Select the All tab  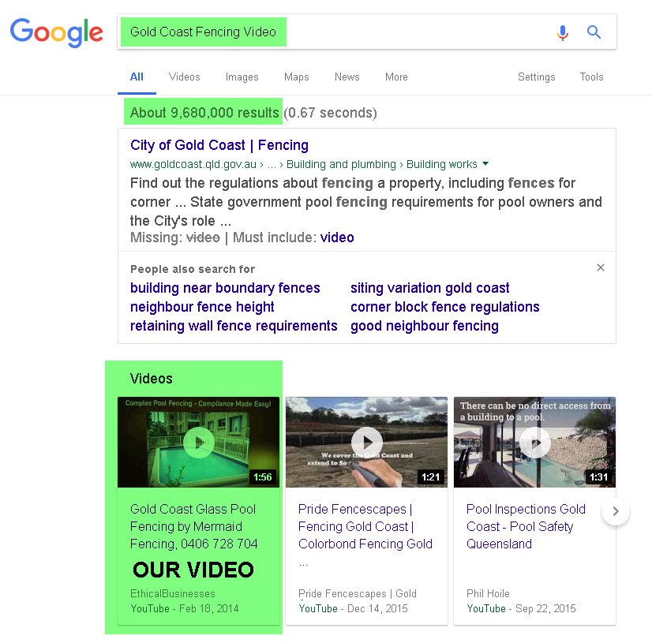tap(137, 77)
